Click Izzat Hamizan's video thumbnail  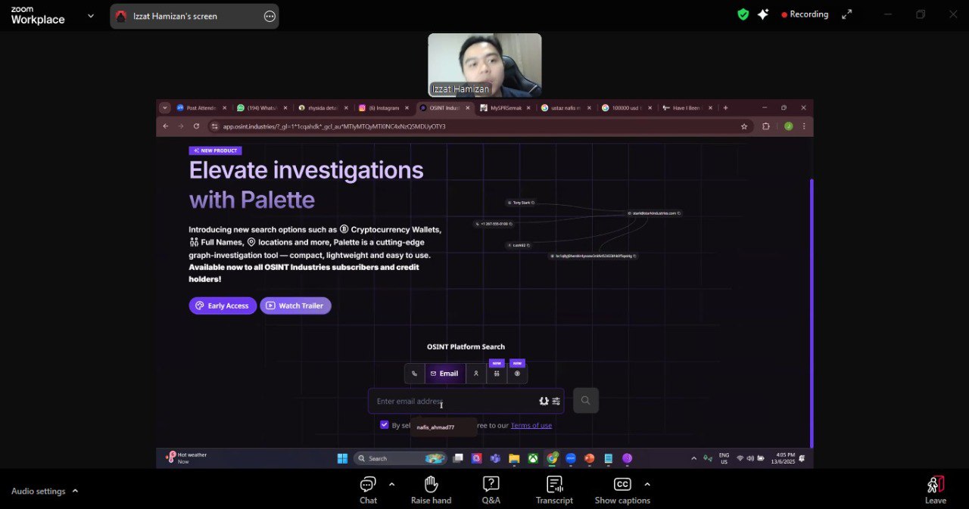point(484,65)
